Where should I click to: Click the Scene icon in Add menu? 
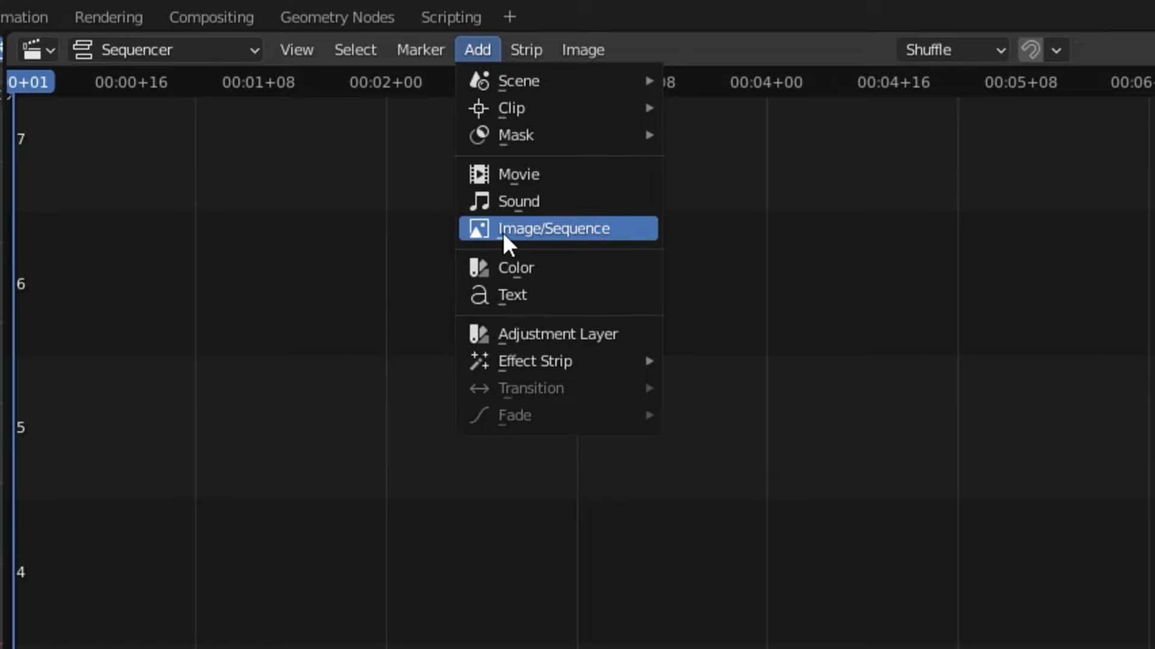click(x=479, y=81)
